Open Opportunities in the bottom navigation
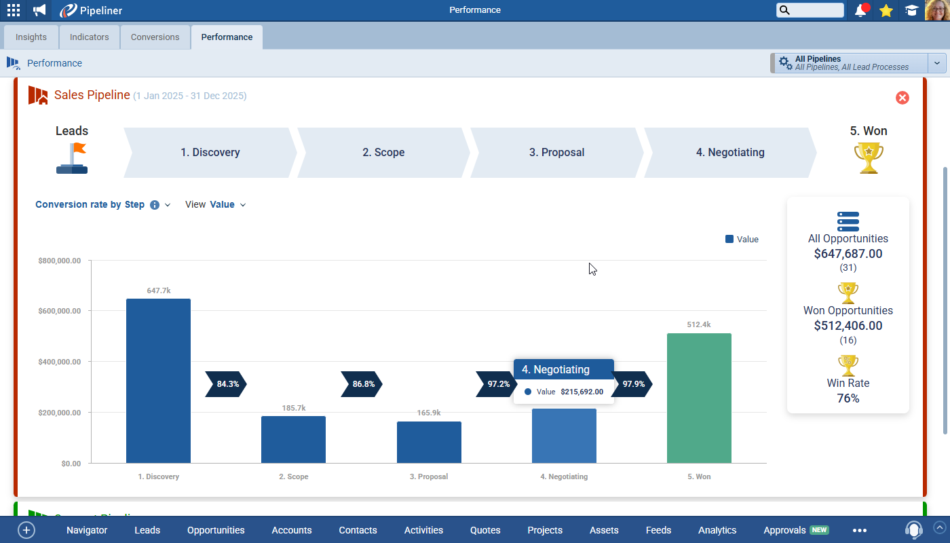The image size is (950, 543). (x=216, y=530)
